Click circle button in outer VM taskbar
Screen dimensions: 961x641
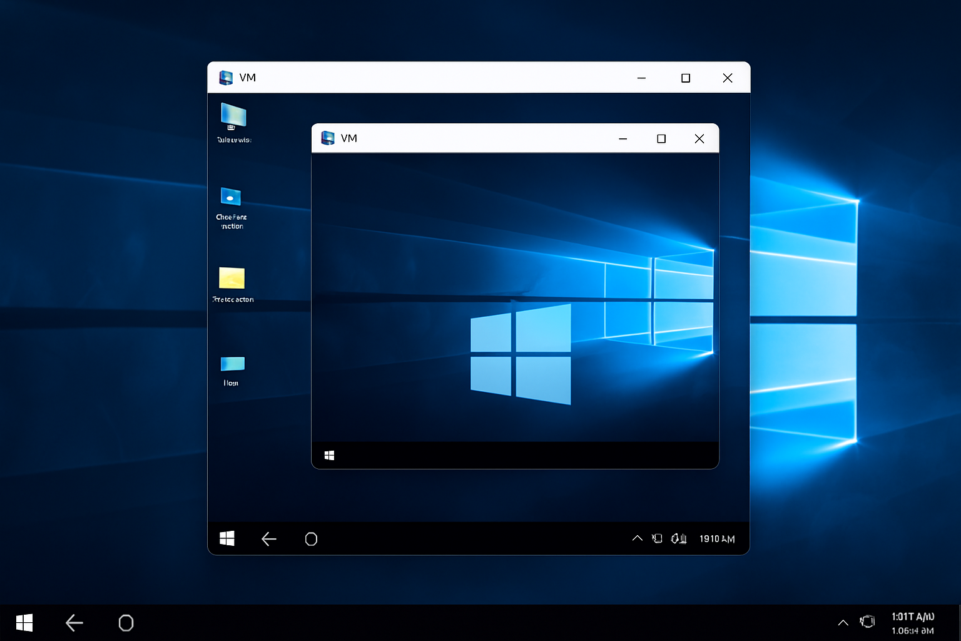311,539
